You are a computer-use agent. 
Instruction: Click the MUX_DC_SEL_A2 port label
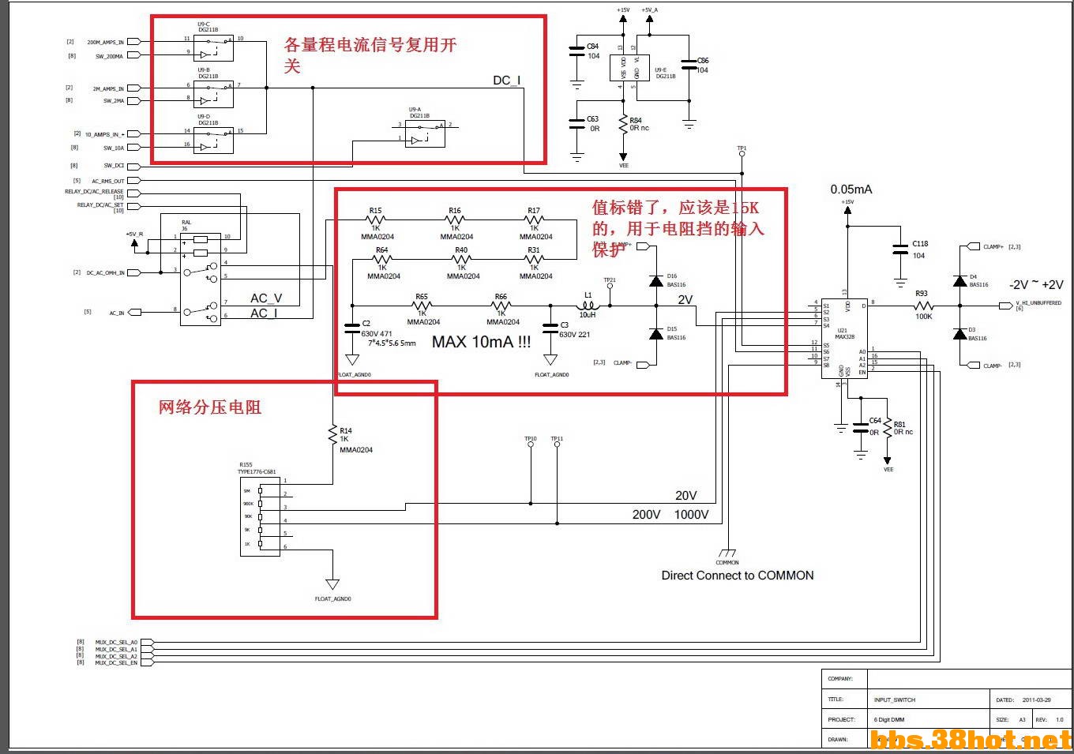tap(116, 657)
